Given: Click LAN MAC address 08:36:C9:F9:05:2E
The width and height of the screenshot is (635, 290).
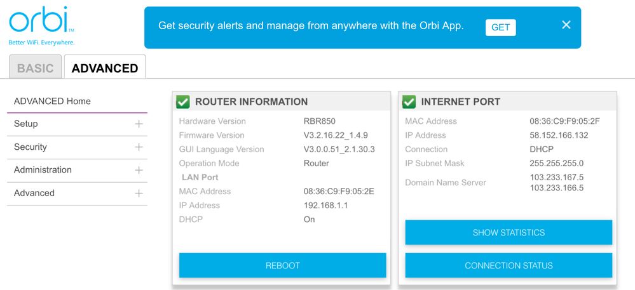Looking at the screenshot, I should coord(339,191).
